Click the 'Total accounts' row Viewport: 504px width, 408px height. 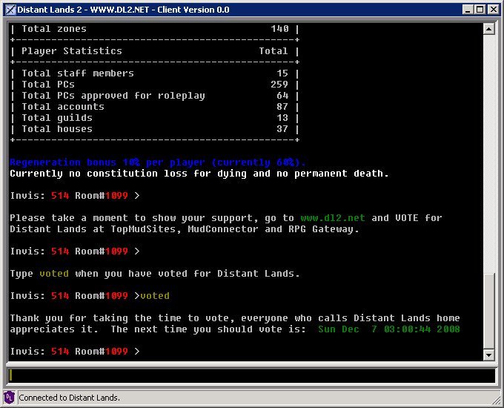[155, 107]
